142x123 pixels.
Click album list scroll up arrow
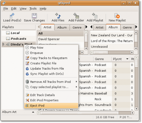click(x=136, y=32)
